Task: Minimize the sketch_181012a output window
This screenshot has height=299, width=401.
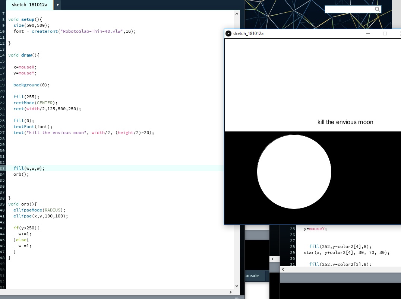Action: pyautogui.click(x=368, y=34)
